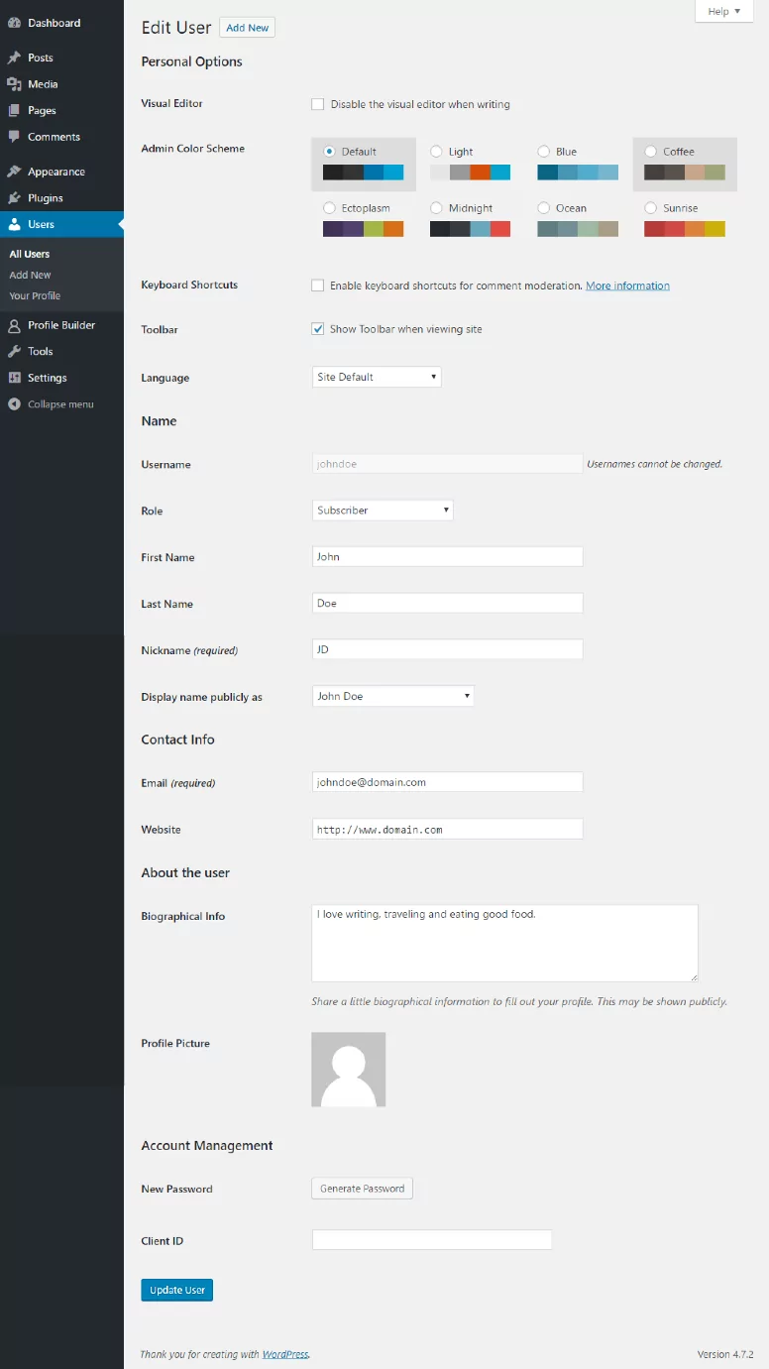This screenshot has width=769, height=1369.
Task: Open the Appearance menu item
Action: pos(61,171)
